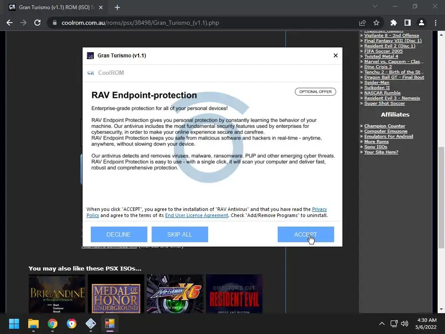Viewport: 445px width, 334px height.
Task: Open the taskbar clock and date
Action: (x=426, y=324)
